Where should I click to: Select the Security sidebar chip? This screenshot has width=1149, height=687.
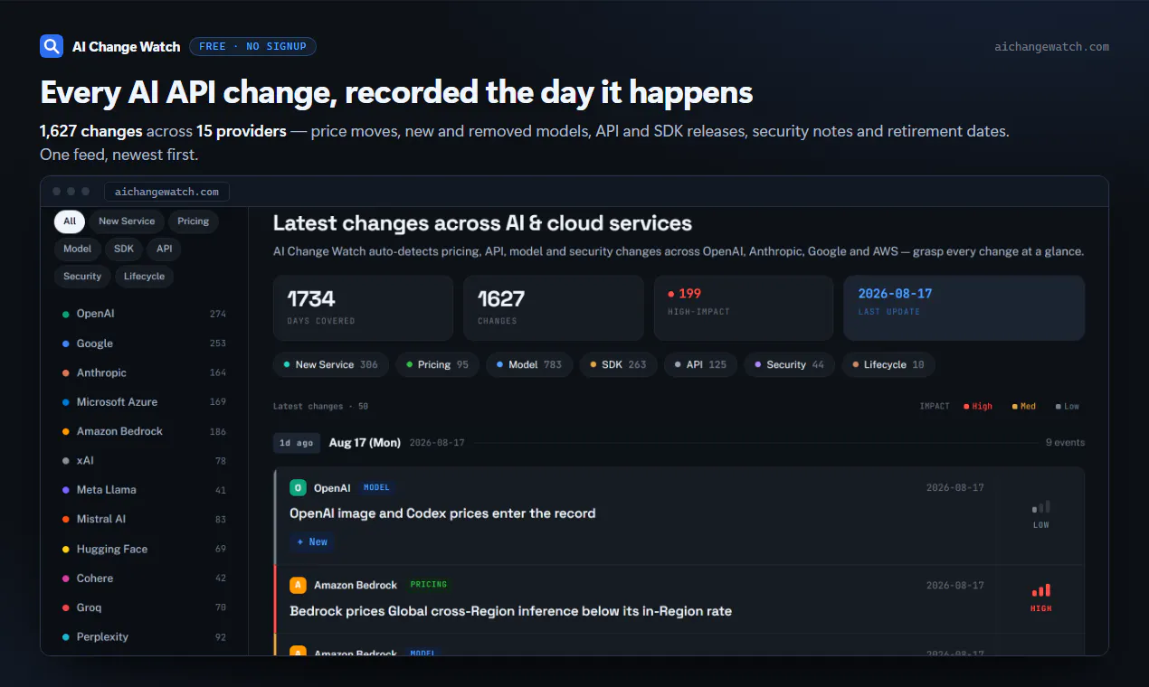[82, 277]
